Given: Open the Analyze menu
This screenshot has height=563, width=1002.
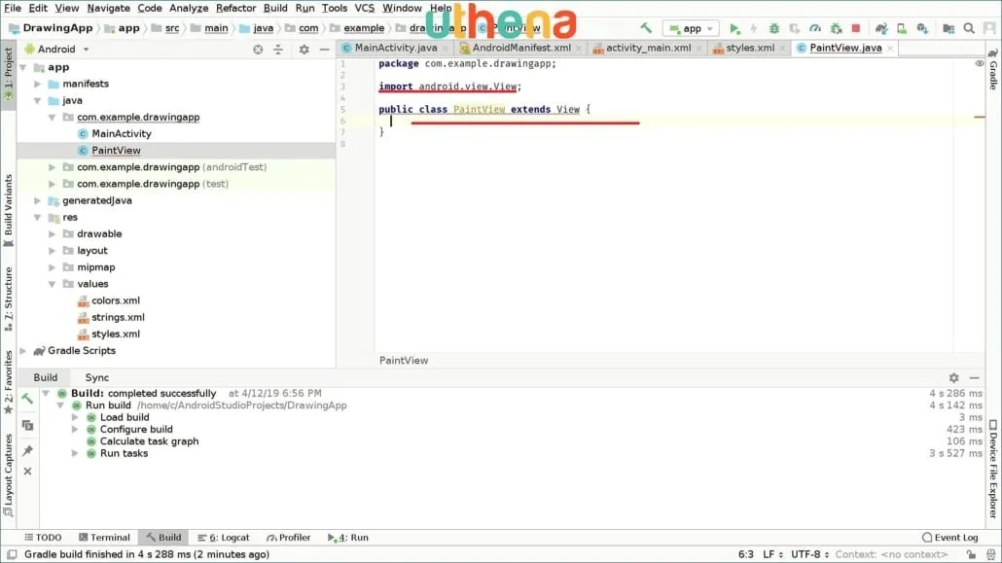Looking at the screenshot, I should 189,9.
